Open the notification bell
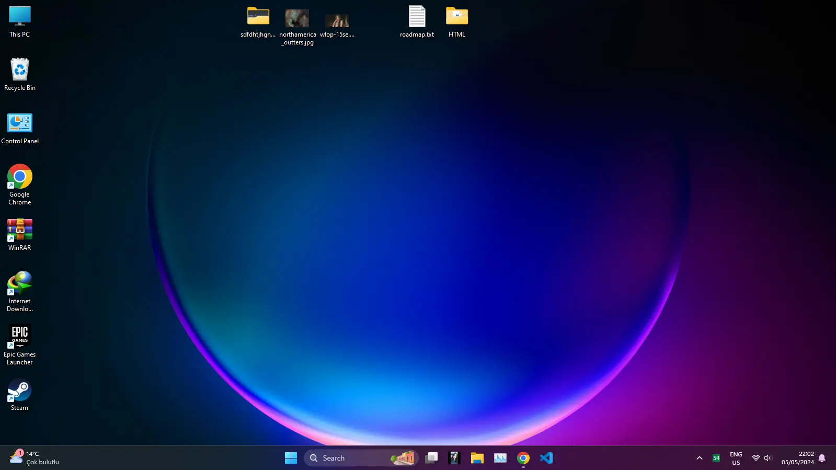The image size is (836, 470). point(822,458)
